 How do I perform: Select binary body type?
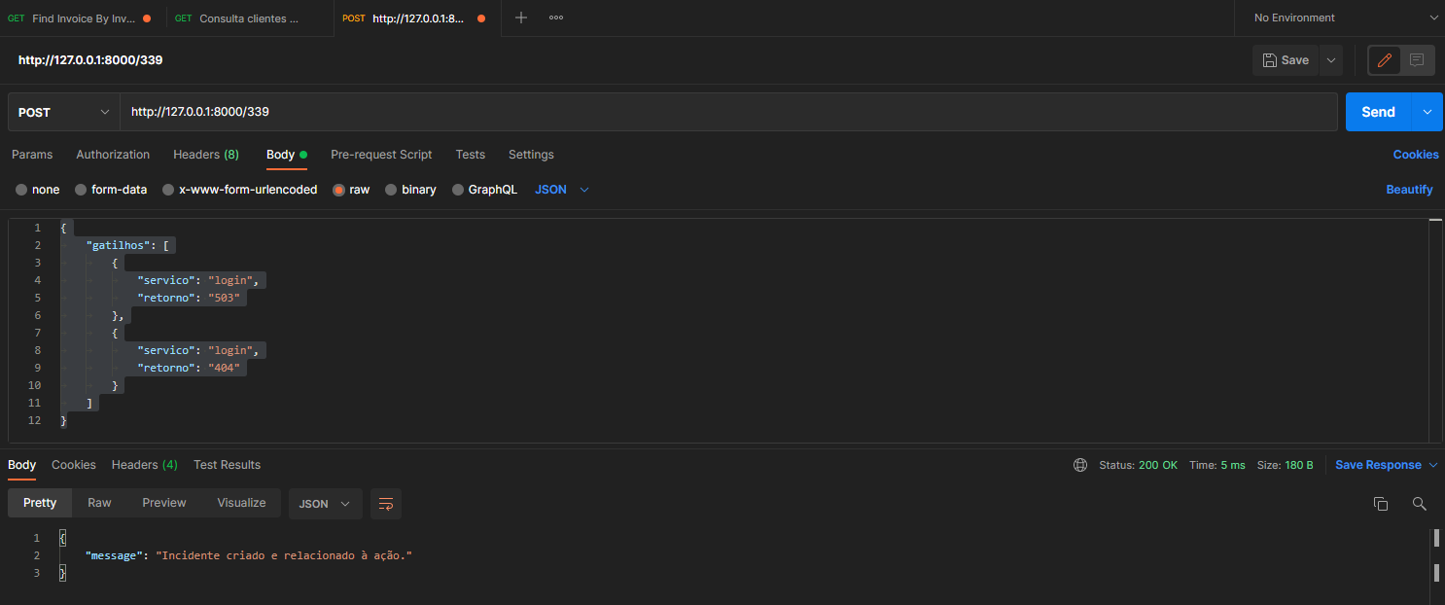point(410,190)
